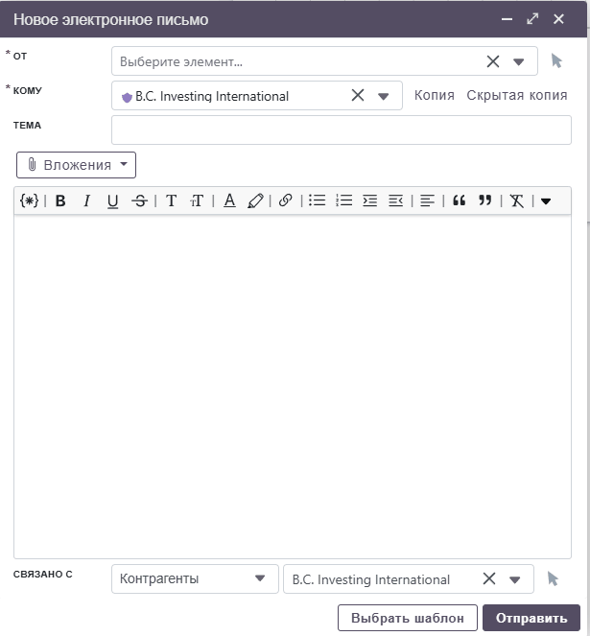Toggle underline formatting
The width and height of the screenshot is (590, 636).
113,201
